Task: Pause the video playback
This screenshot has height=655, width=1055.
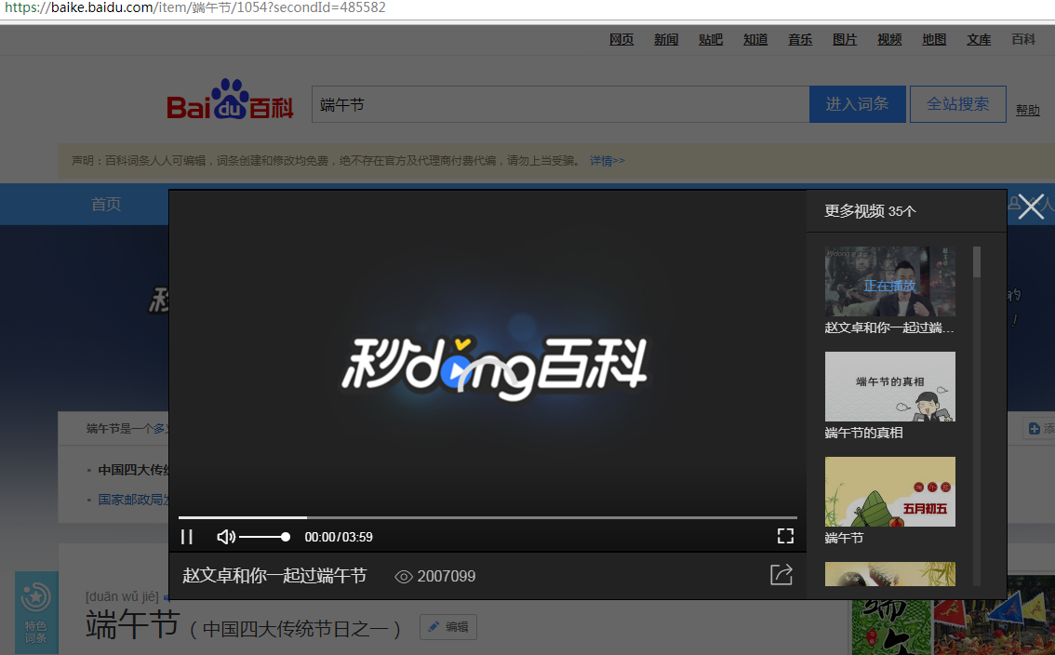Action: (x=187, y=537)
